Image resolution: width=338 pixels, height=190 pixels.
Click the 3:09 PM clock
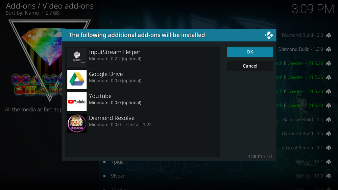tap(313, 9)
